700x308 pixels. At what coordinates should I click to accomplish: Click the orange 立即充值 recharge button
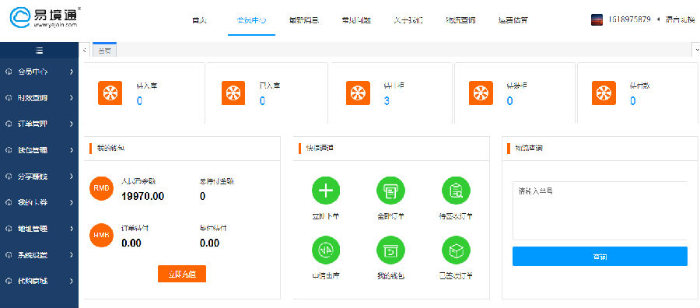(182, 274)
